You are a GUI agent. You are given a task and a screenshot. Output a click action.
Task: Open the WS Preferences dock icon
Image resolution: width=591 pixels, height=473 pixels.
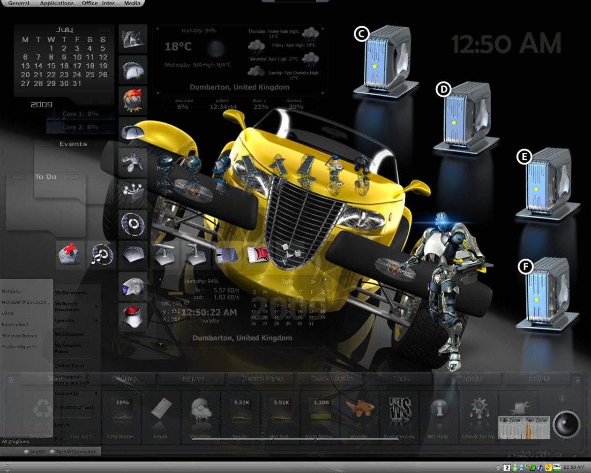pyautogui.click(x=399, y=417)
